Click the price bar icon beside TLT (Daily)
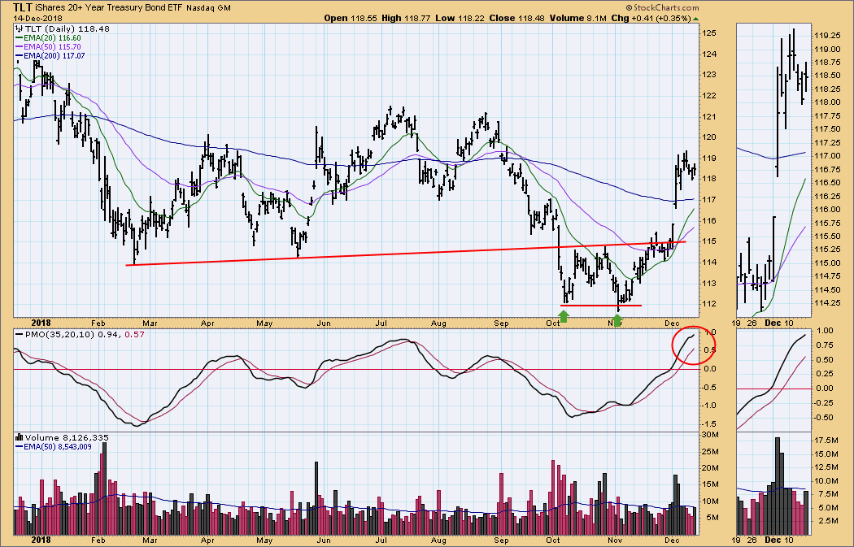Screen dimensions: 854x547 (19, 28)
